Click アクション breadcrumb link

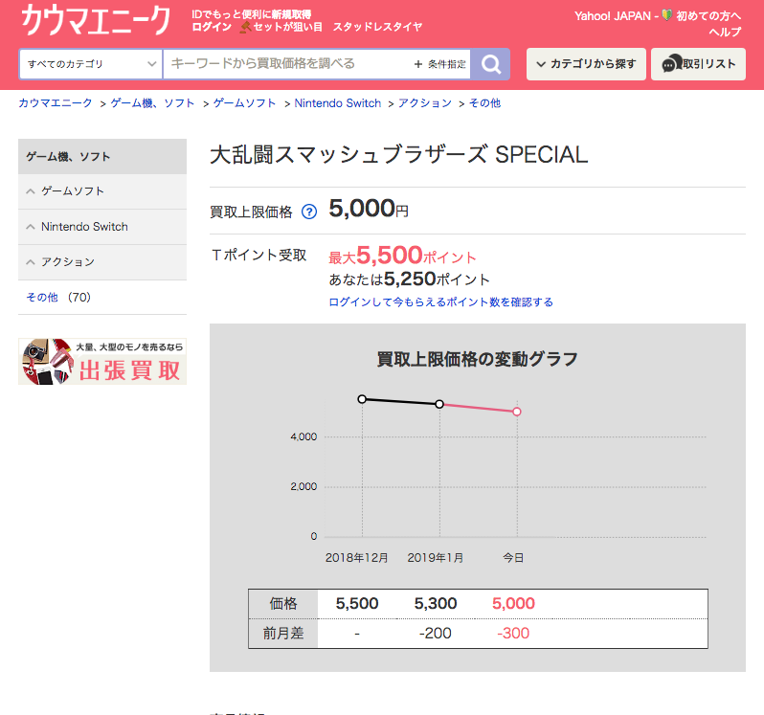coord(425,102)
